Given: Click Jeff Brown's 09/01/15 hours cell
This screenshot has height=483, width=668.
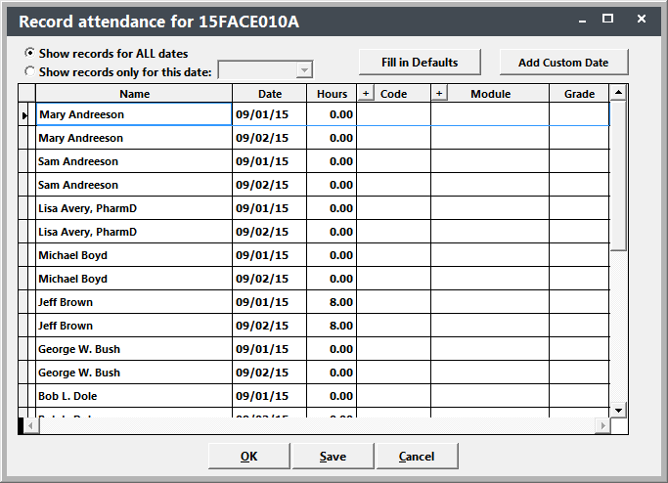Looking at the screenshot, I should pos(332,303).
